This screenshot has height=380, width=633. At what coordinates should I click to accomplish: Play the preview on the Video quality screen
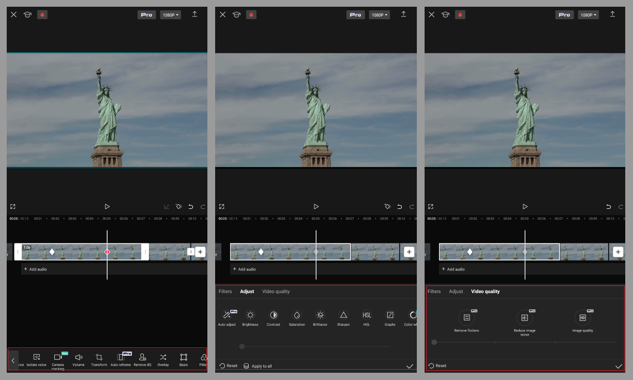pos(525,206)
